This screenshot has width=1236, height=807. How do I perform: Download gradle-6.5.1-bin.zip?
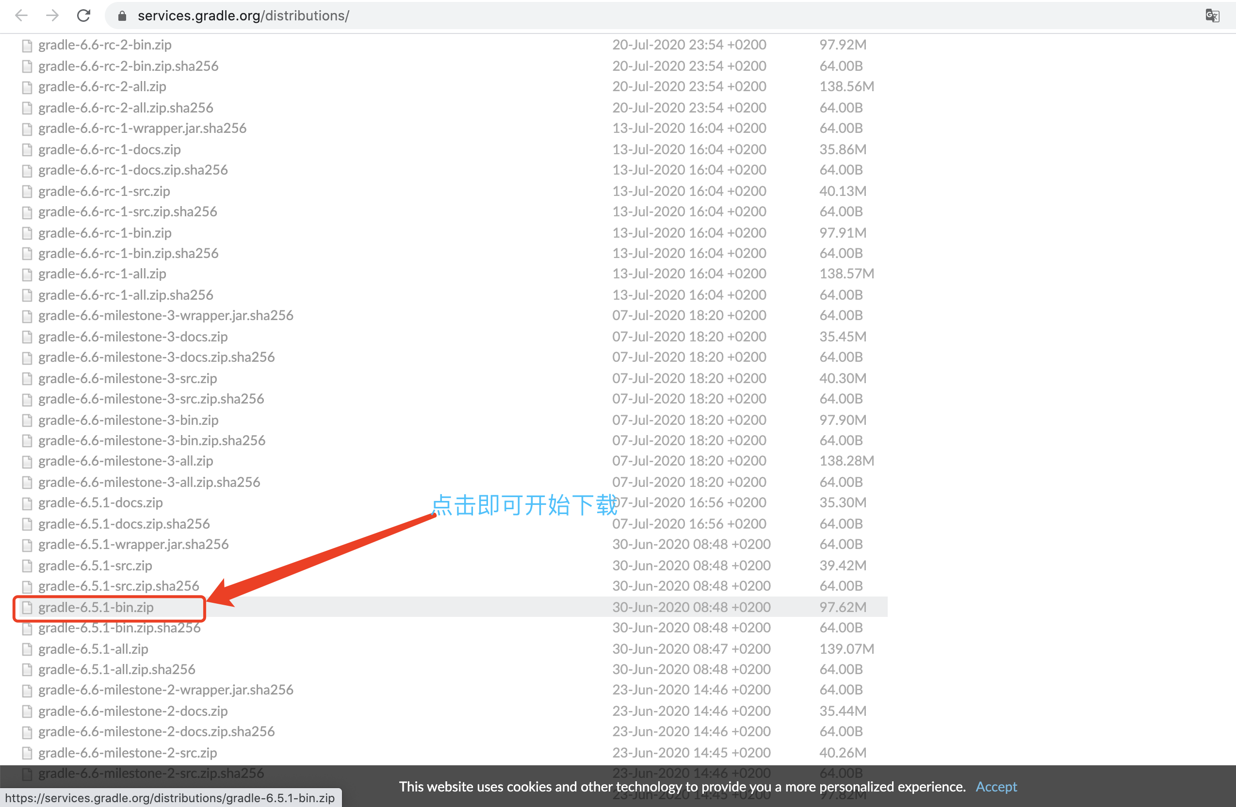(96, 607)
